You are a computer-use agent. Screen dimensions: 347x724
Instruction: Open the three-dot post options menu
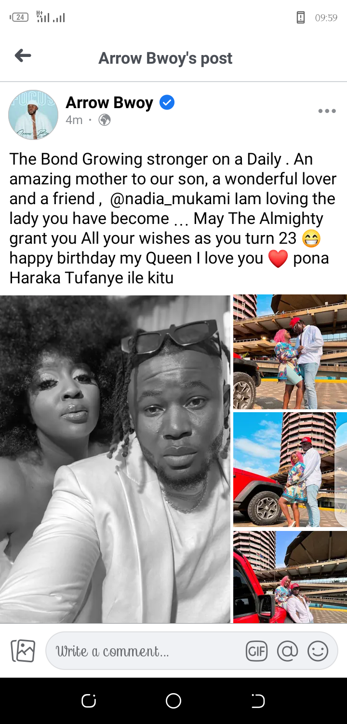pos(327,111)
